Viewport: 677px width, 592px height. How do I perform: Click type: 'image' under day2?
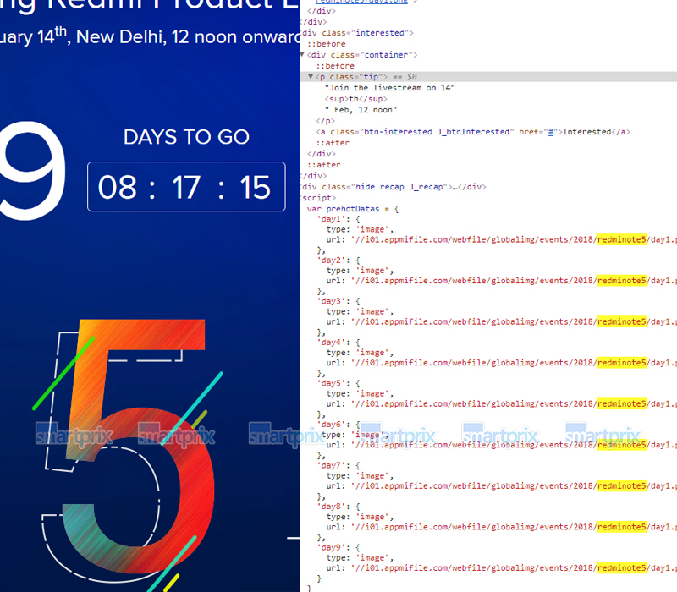[x=360, y=271]
